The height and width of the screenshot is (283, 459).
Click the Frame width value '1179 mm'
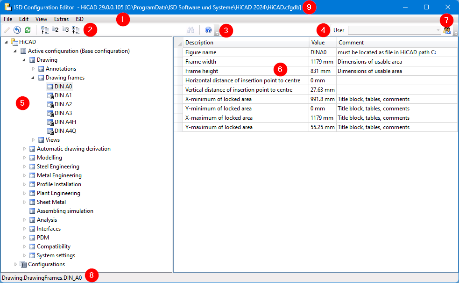(x=322, y=62)
